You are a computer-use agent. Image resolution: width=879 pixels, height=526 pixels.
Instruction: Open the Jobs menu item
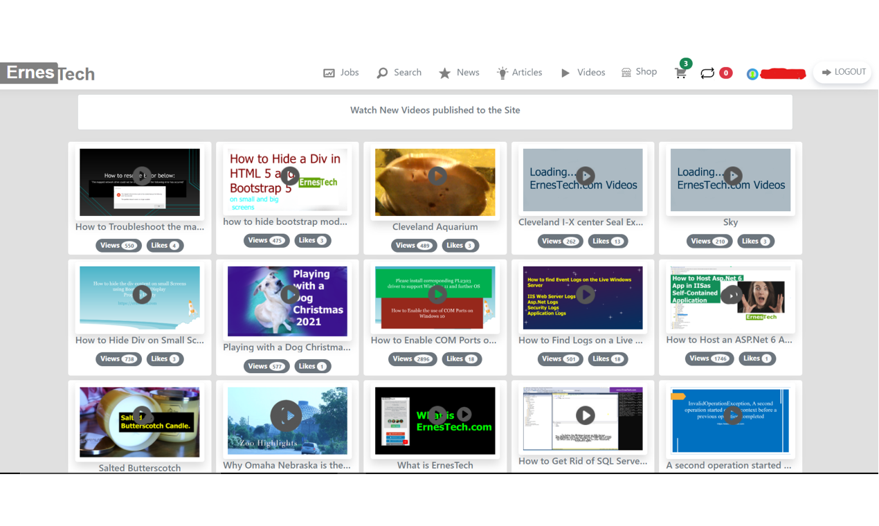click(341, 73)
